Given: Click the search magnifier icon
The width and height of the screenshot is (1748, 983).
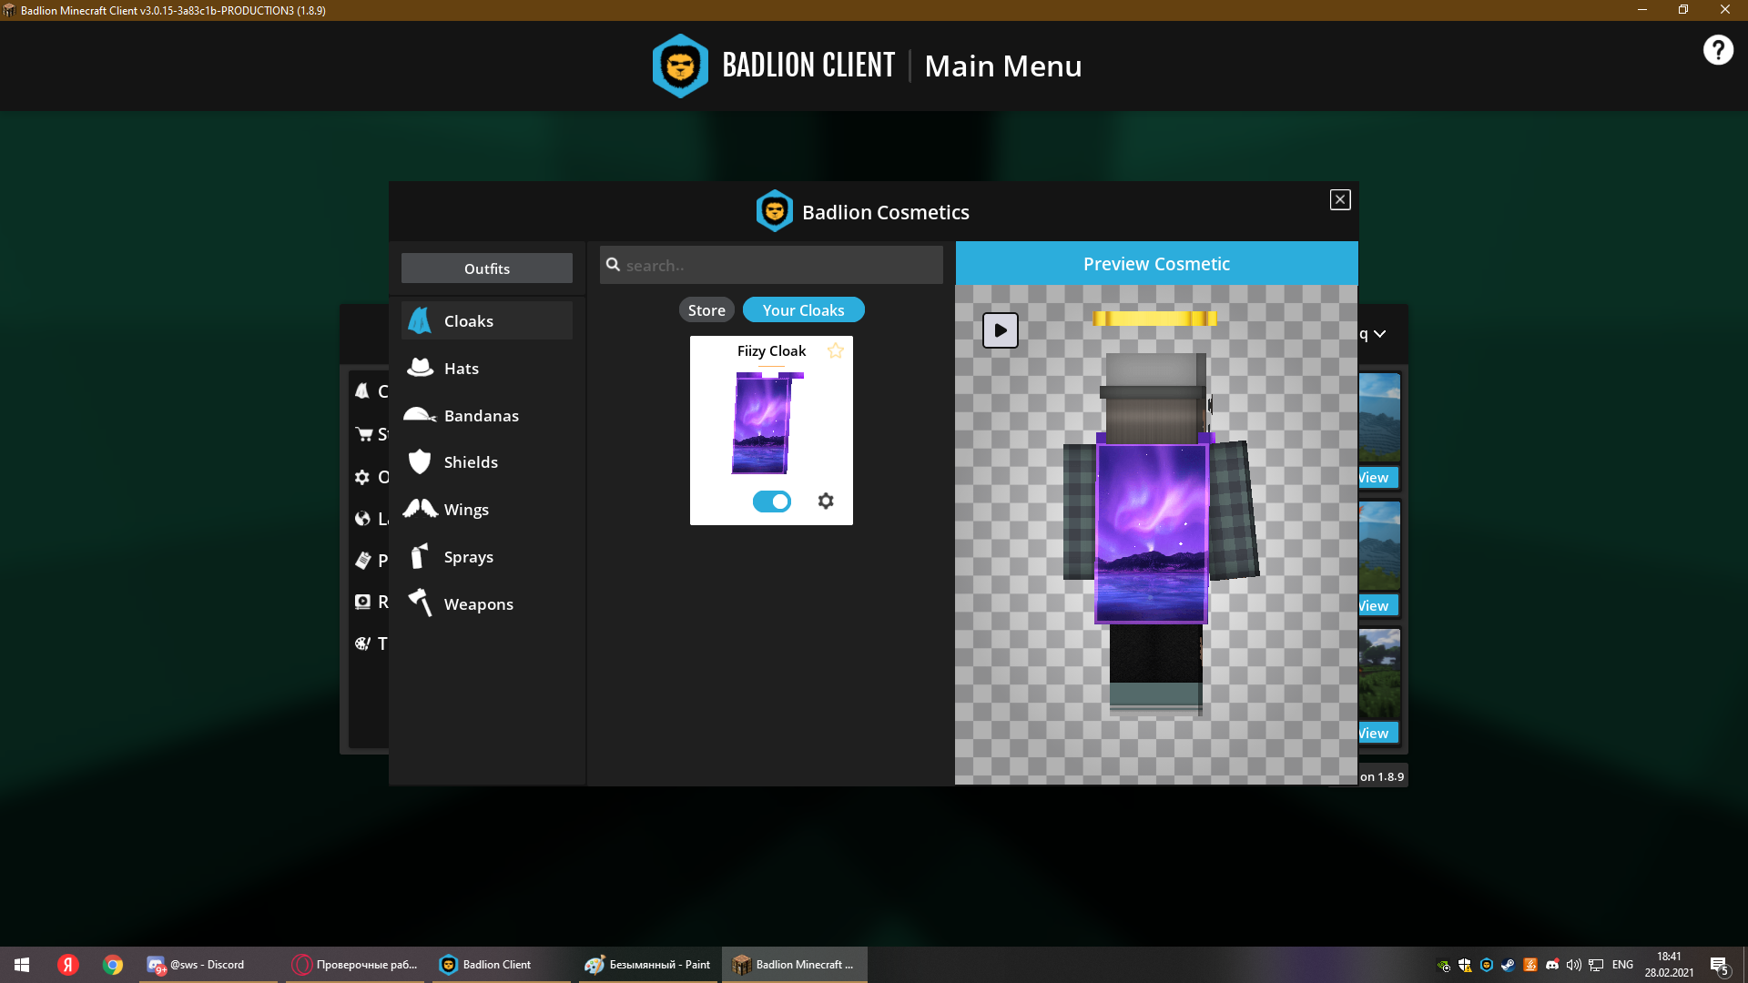Looking at the screenshot, I should point(614,265).
